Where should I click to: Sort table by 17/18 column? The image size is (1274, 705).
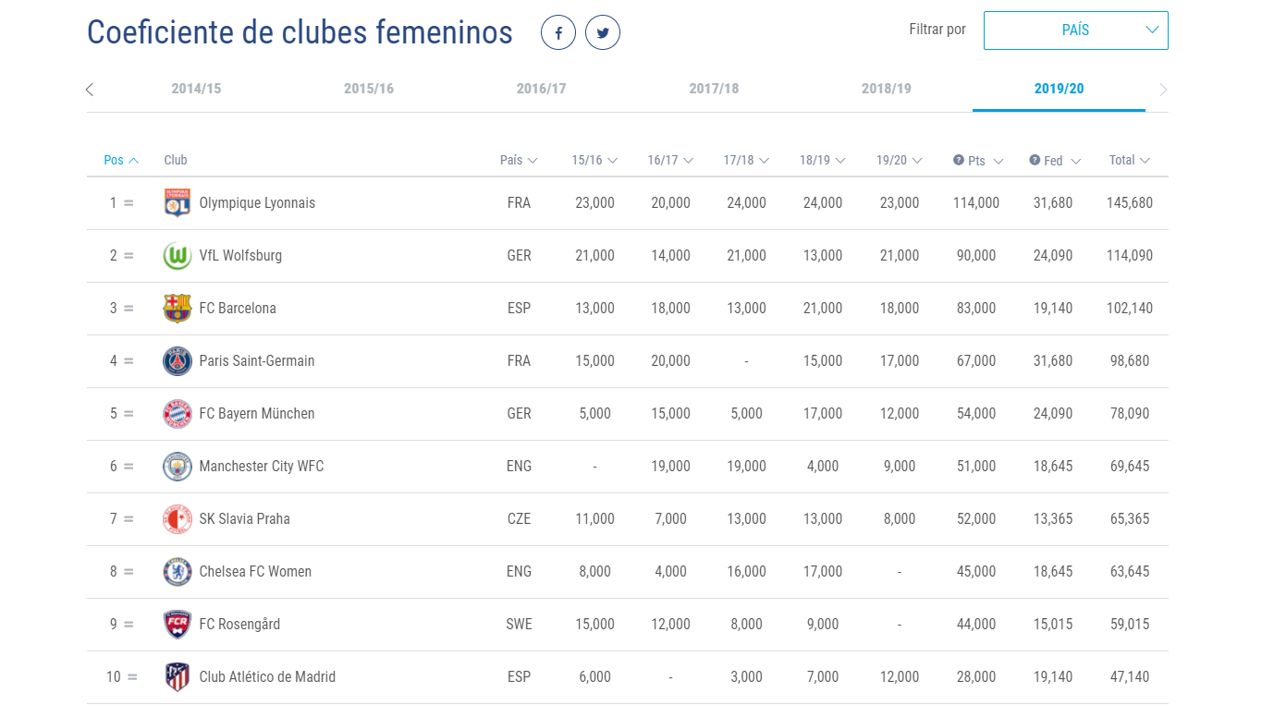(746, 160)
